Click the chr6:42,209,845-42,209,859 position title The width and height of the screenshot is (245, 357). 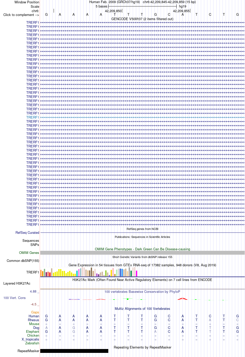pyautogui.click(x=169, y=2)
